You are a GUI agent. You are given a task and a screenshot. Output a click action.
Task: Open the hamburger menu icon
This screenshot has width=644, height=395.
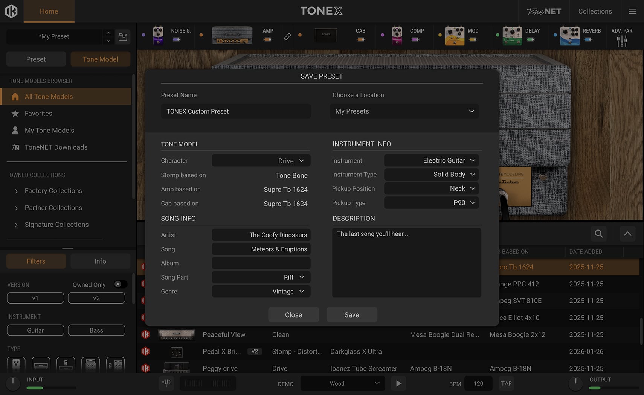[632, 11]
